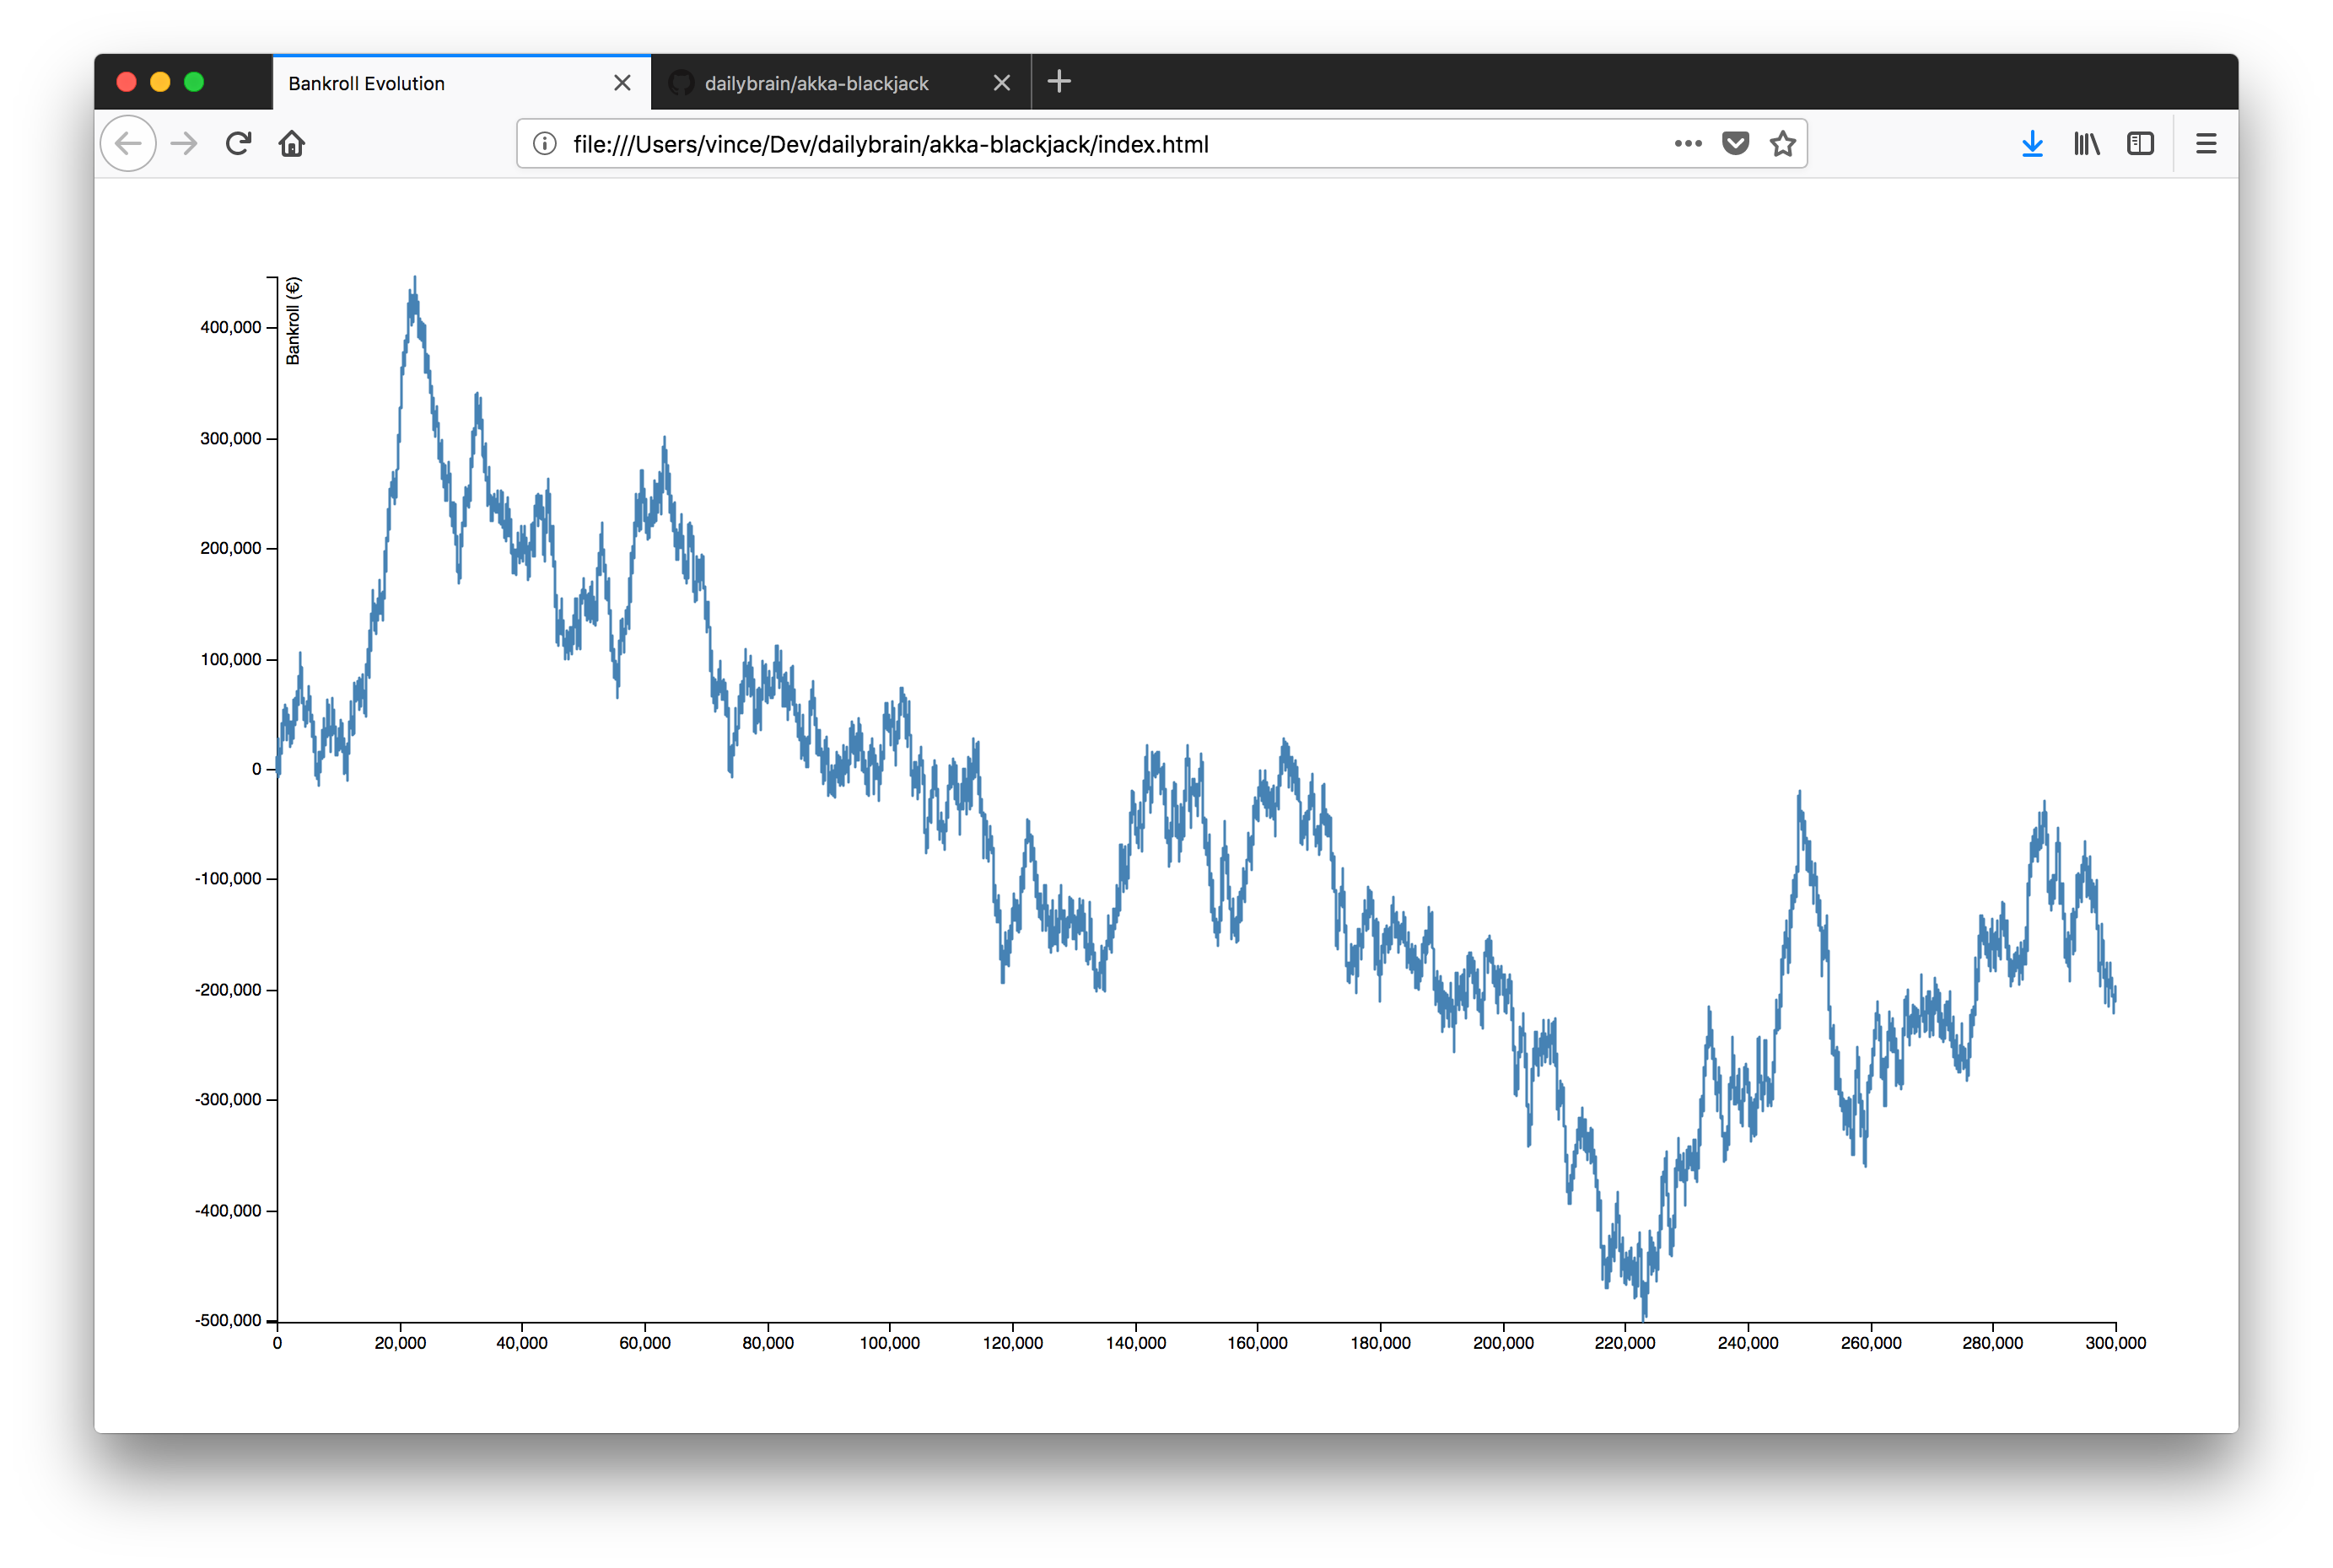Click the address bar URL field
This screenshot has height=1568, width=2333.
click(1101, 144)
